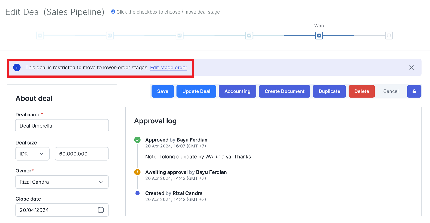Click the Update Deal button
This screenshot has height=223, width=430.
[x=196, y=91]
